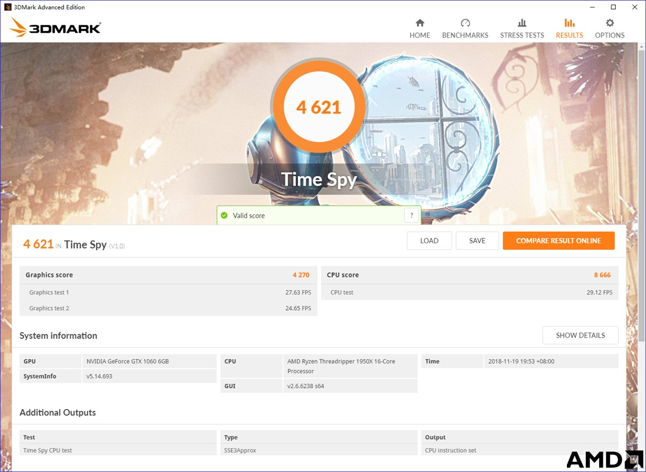This screenshot has width=646, height=472.
Task: Switch to the RESULTS tab label
Action: [570, 35]
